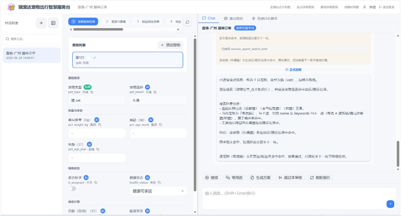The height and width of the screenshot is (216, 401).
Task: Click the form panel scroll down arrow
Action: 195,212
